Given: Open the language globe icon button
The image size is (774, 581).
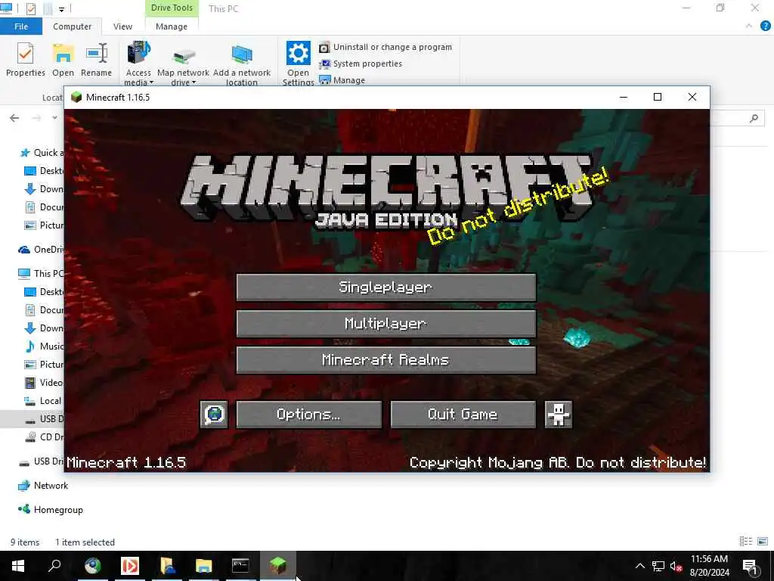Looking at the screenshot, I should coord(214,414).
